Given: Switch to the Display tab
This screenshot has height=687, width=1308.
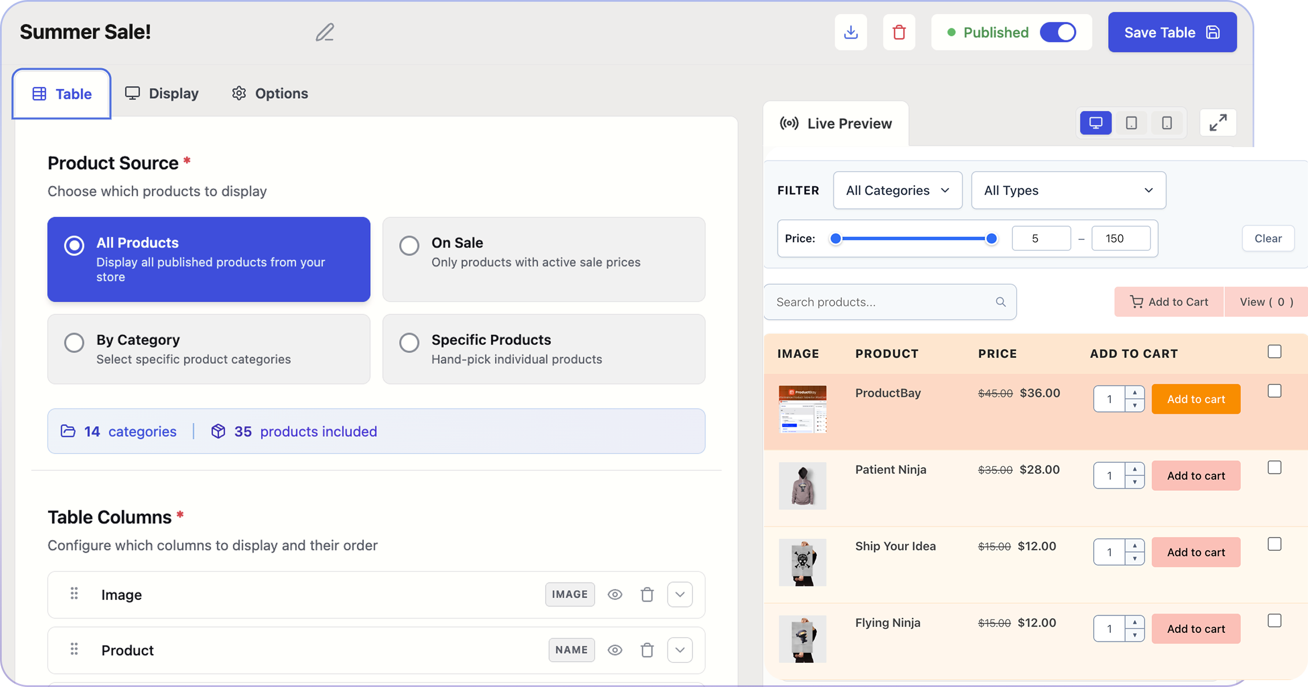Looking at the screenshot, I should [162, 93].
